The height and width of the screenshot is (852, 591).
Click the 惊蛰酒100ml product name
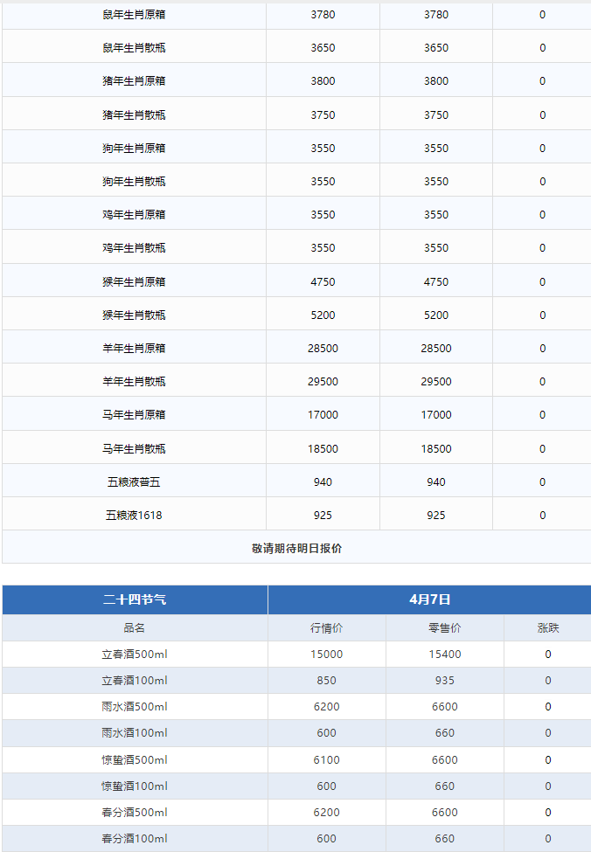pos(135,786)
